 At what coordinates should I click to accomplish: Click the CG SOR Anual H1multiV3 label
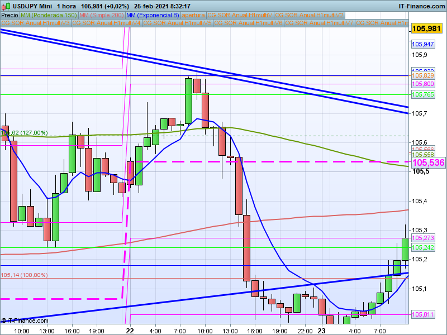36,23
